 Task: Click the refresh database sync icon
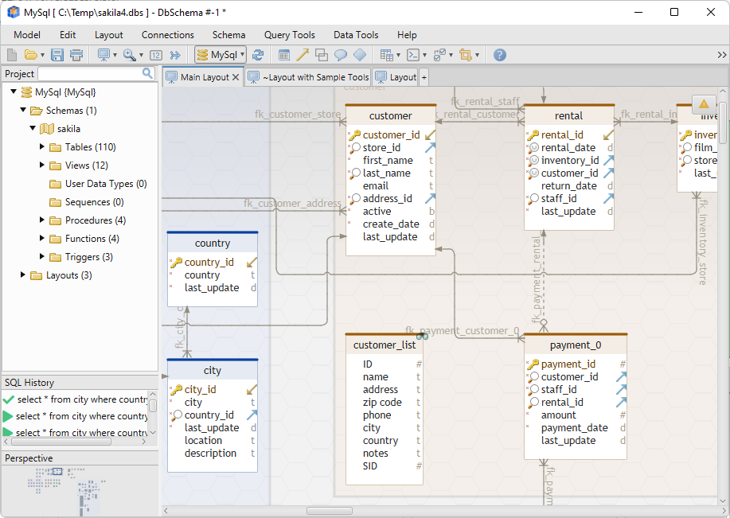point(258,55)
